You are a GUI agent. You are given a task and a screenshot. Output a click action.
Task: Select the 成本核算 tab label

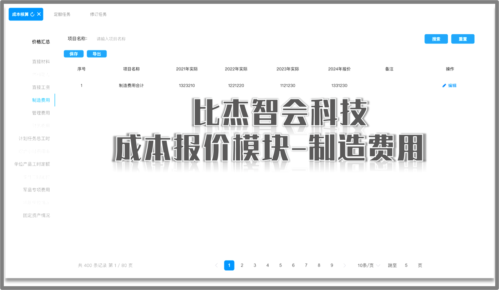[x=20, y=14]
